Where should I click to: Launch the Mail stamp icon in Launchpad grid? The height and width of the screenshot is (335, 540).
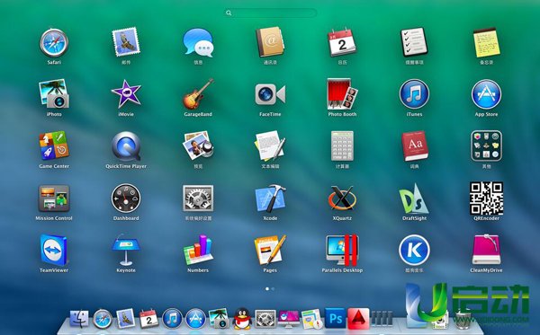point(126,42)
